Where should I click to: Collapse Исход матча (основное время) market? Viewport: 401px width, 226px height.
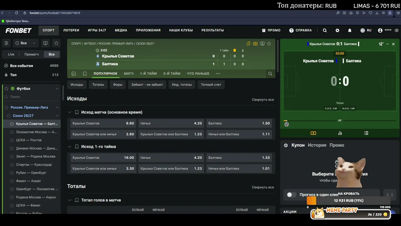click(x=70, y=112)
